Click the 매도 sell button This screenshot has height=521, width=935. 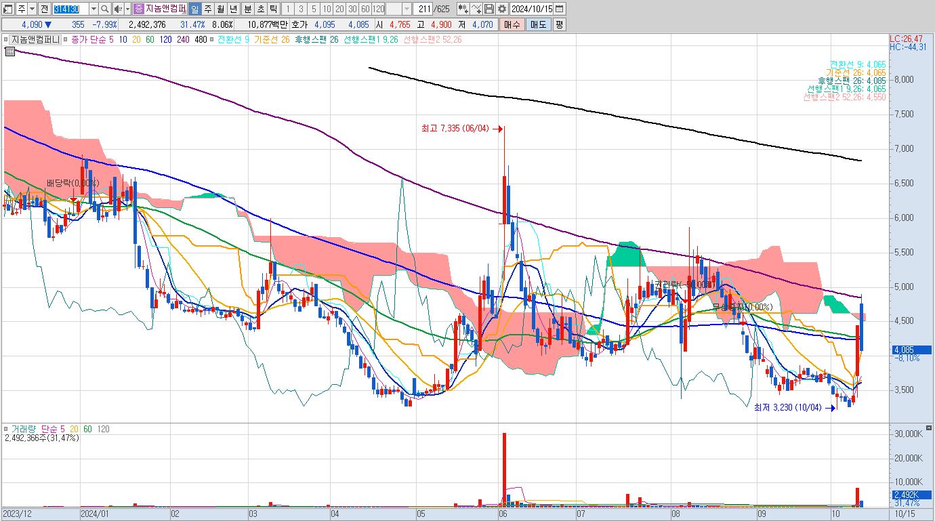(539, 24)
